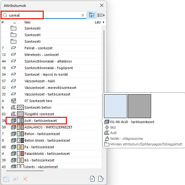Screen dimensions: 185x185
Task: Click red surface swatch of Falazóblokk row
Action: [x=22, y=154]
